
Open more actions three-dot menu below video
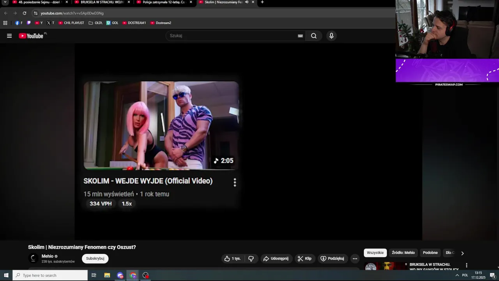355,258
